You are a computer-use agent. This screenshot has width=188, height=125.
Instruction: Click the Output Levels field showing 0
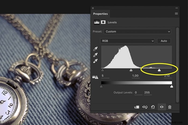pyautogui.click(x=138, y=93)
